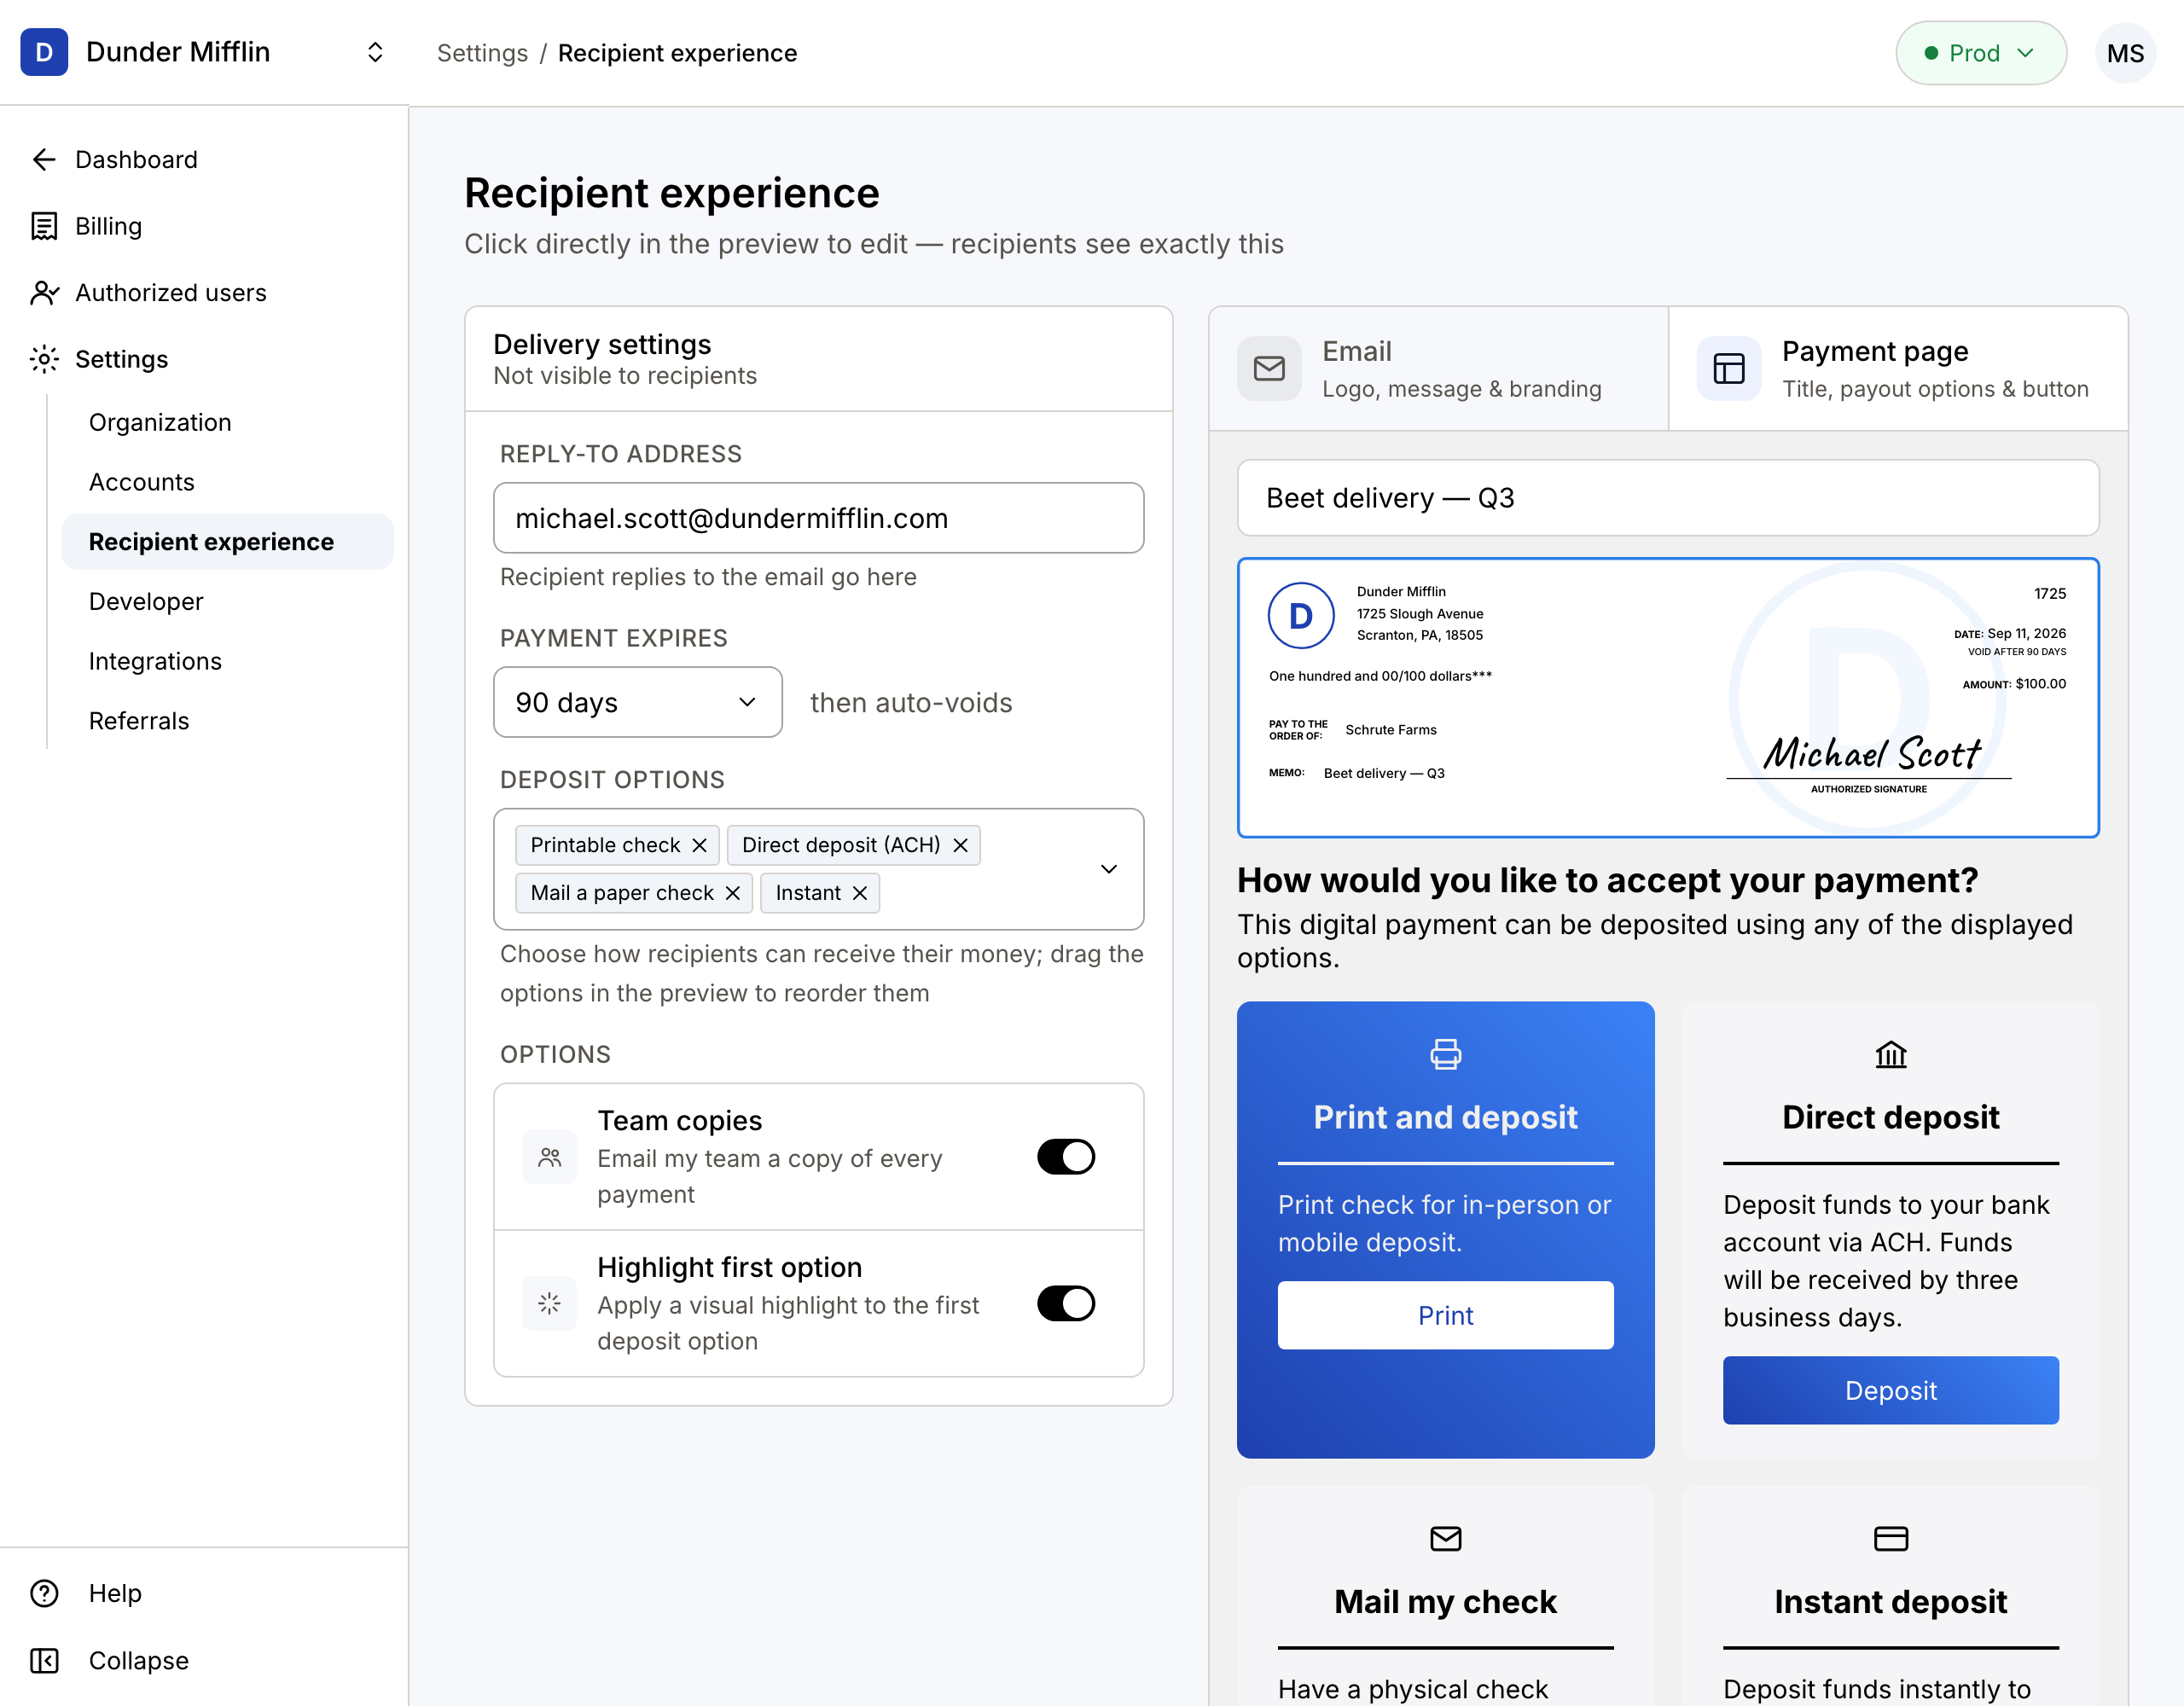Click the Team copies people icon
This screenshot has height=1706, width=2184.
tap(549, 1157)
